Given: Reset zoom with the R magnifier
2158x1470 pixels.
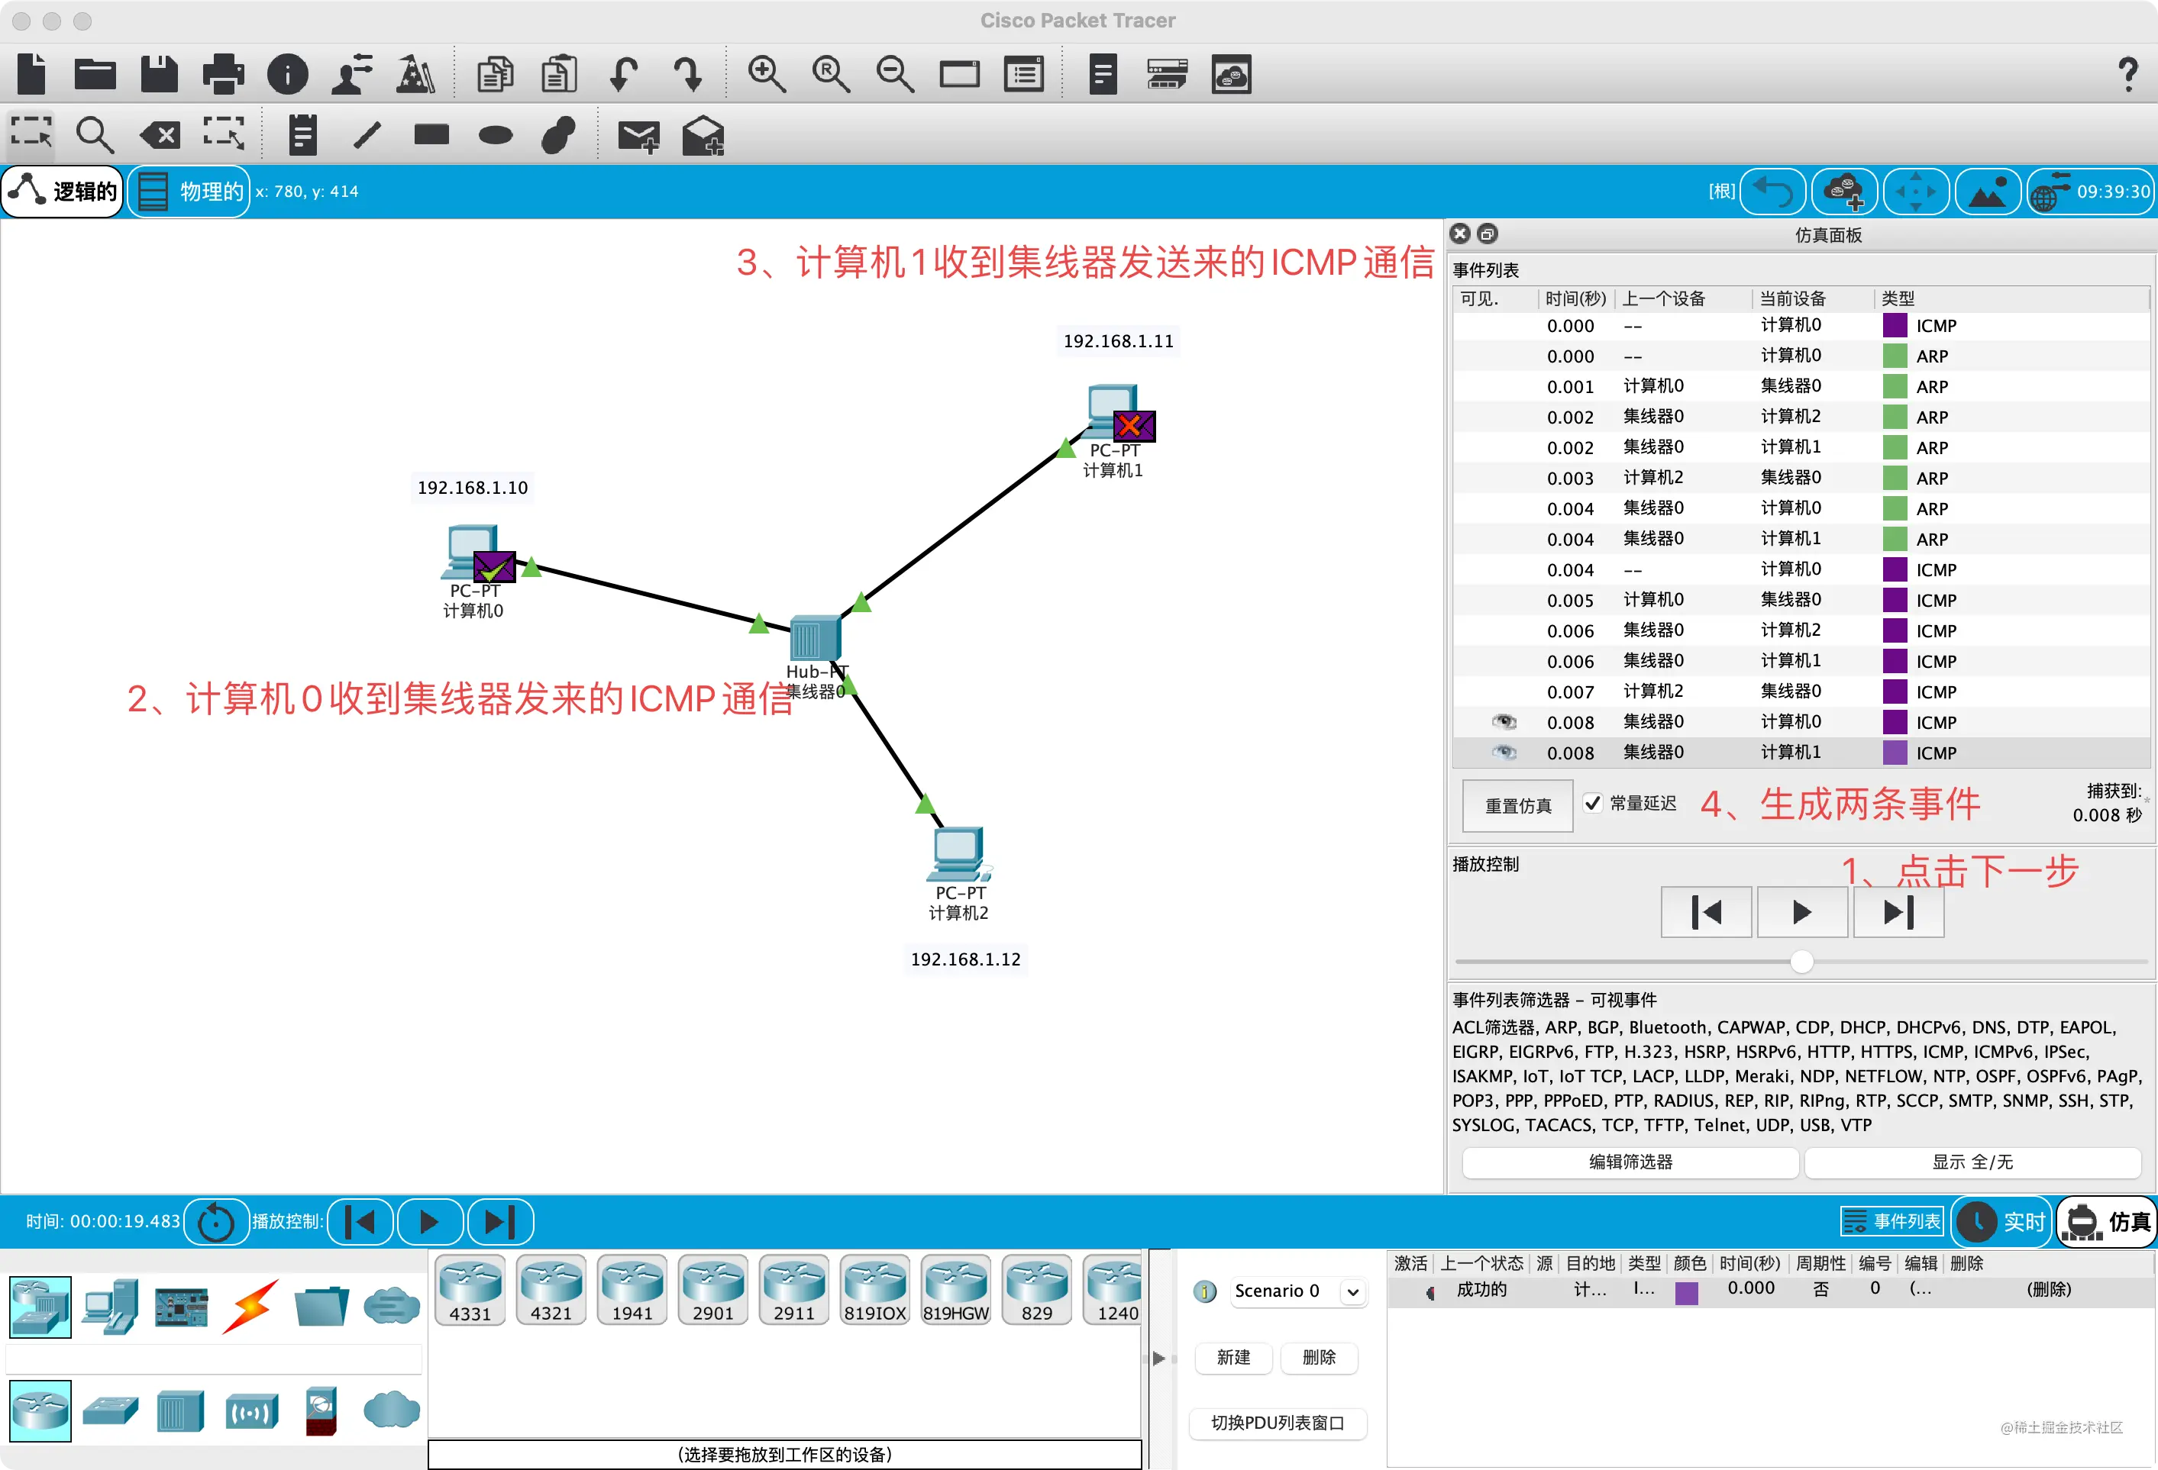Looking at the screenshot, I should click(831, 73).
